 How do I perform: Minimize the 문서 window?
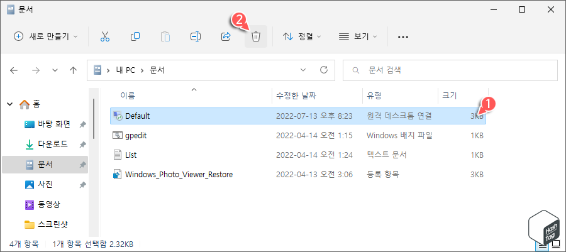(493, 9)
